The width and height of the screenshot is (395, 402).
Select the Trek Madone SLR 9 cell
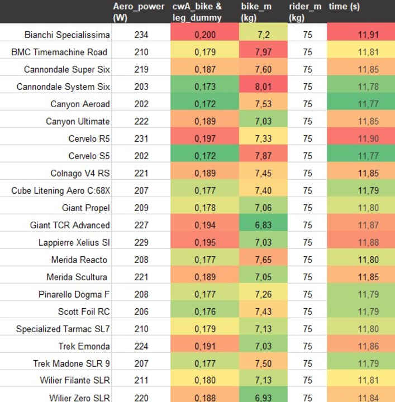point(72,363)
